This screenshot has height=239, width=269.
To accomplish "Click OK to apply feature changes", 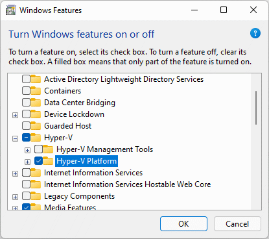I will (183, 223).
